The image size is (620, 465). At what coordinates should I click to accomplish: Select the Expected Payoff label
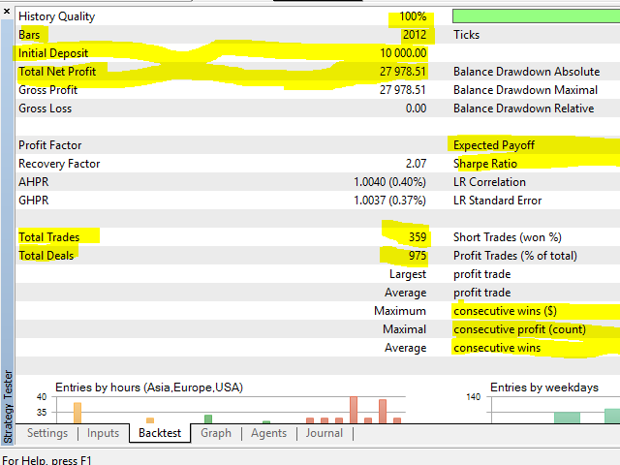(x=494, y=145)
